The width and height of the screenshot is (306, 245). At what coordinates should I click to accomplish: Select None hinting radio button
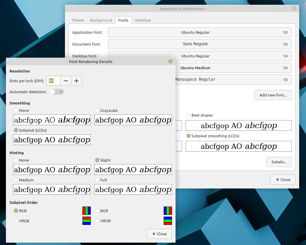pos(16,160)
